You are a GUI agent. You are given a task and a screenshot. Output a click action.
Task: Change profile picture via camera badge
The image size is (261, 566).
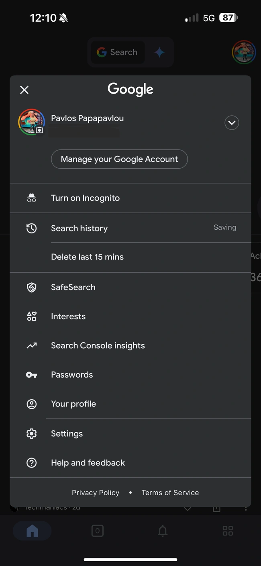pyautogui.click(x=39, y=130)
